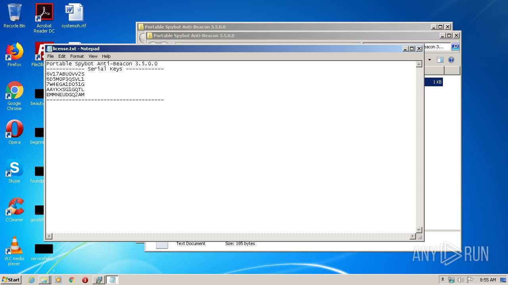The width and height of the screenshot is (508, 285).
Task: Open the View menu in Notepad
Action: (x=93, y=56)
